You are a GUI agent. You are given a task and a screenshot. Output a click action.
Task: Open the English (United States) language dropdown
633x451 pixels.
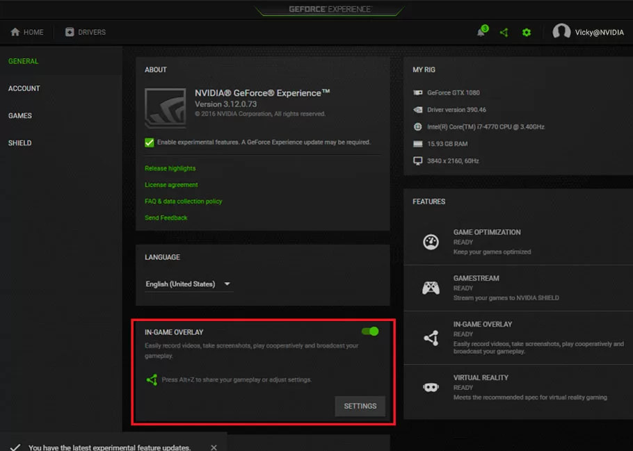(x=189, y=284)
